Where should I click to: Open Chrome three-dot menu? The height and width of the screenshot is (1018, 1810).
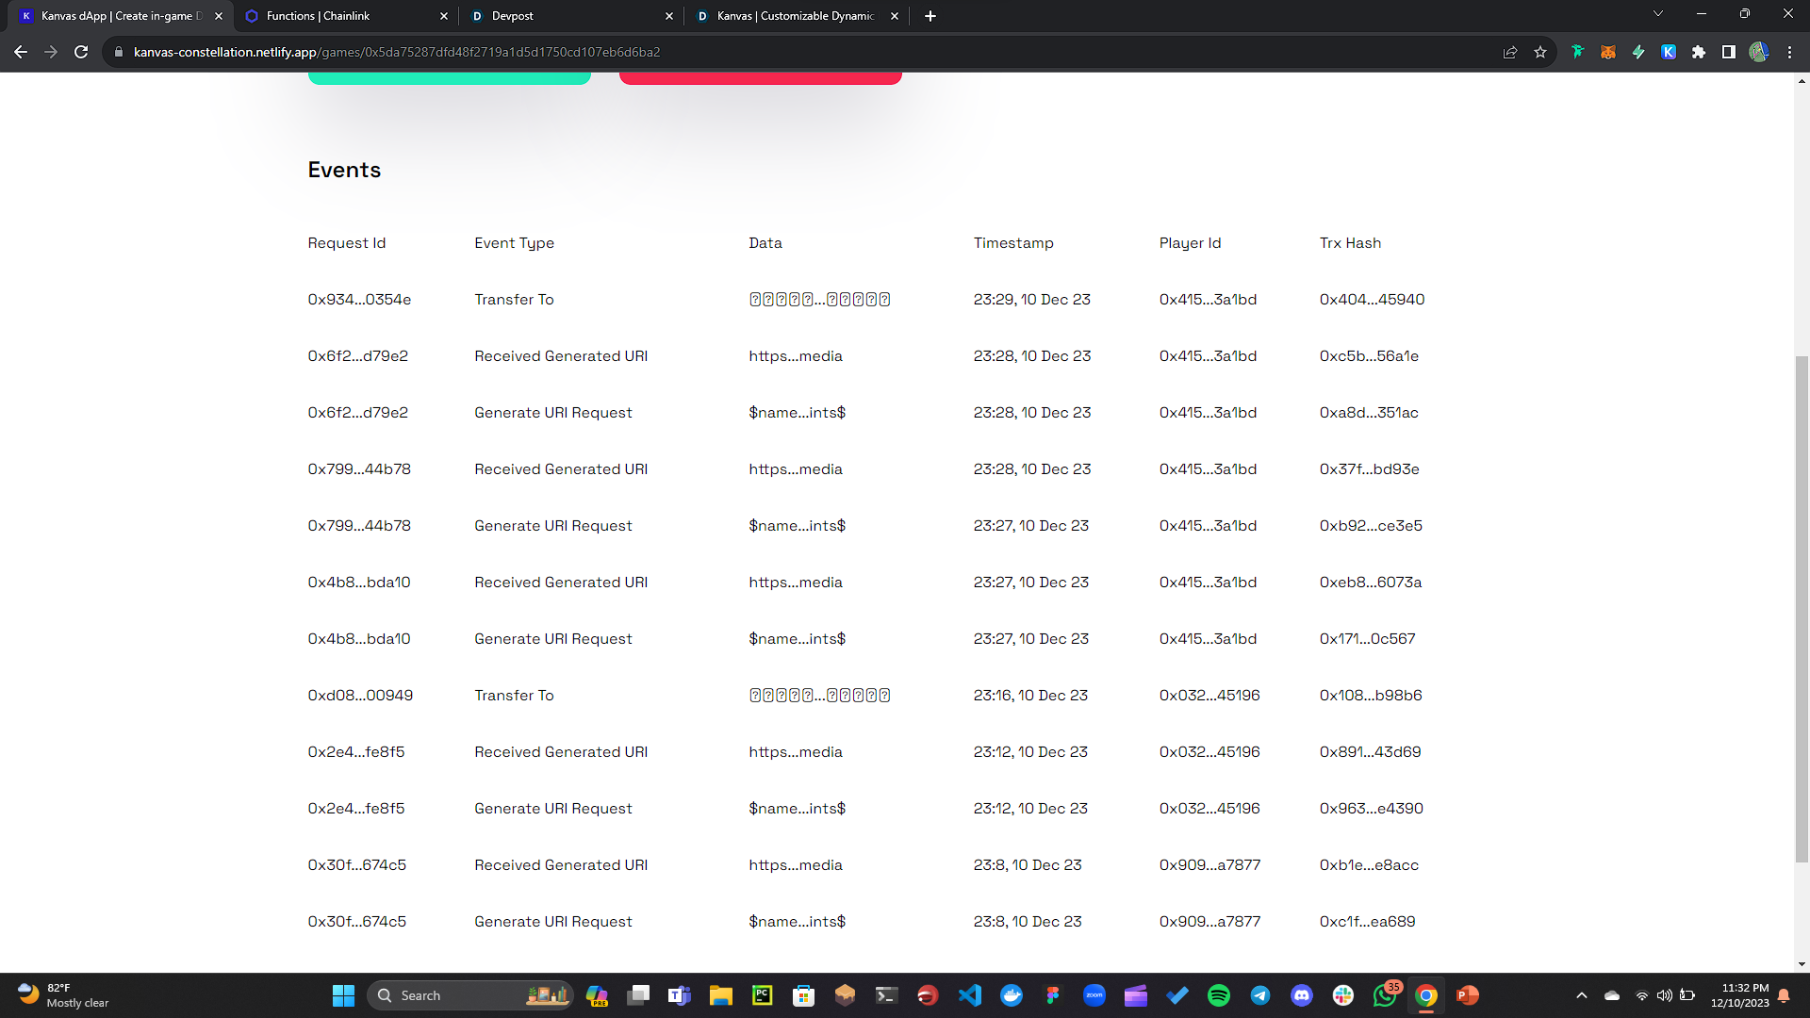1789,52
